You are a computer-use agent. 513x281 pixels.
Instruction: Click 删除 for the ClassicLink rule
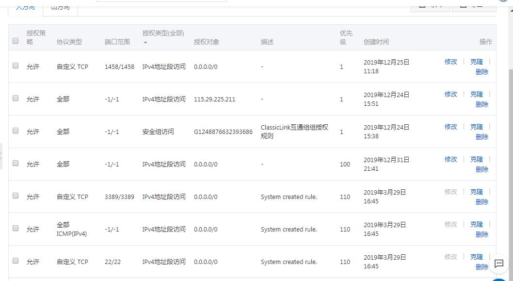coord(482,137)
